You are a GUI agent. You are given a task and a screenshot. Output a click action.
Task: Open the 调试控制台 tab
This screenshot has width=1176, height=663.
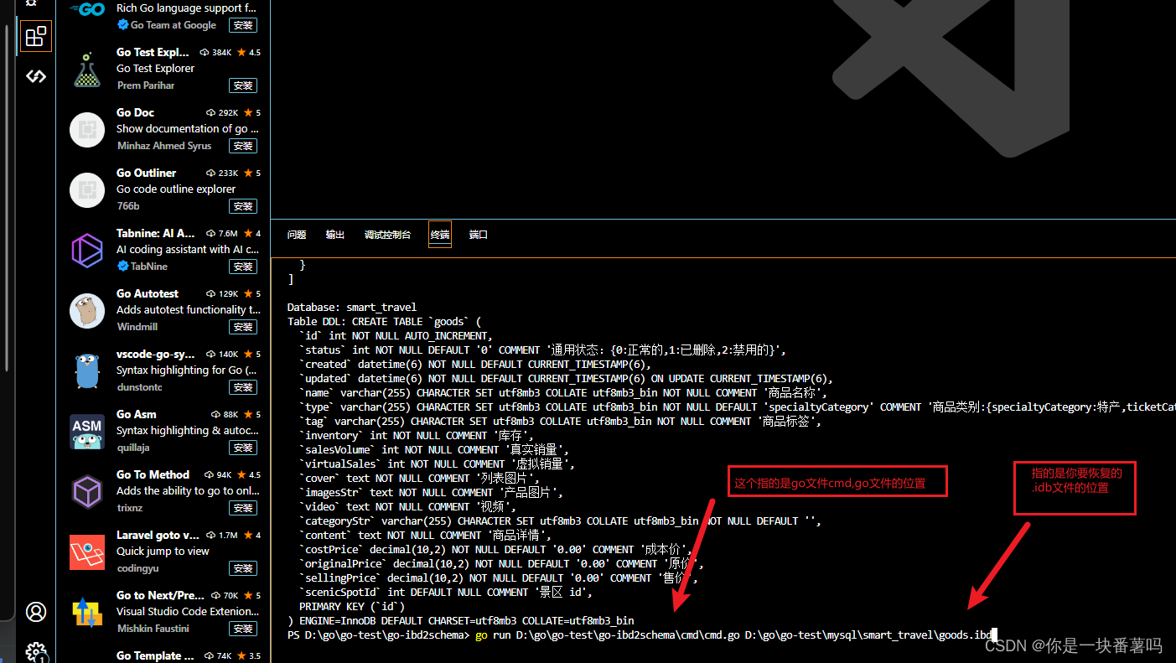(387, 234)
